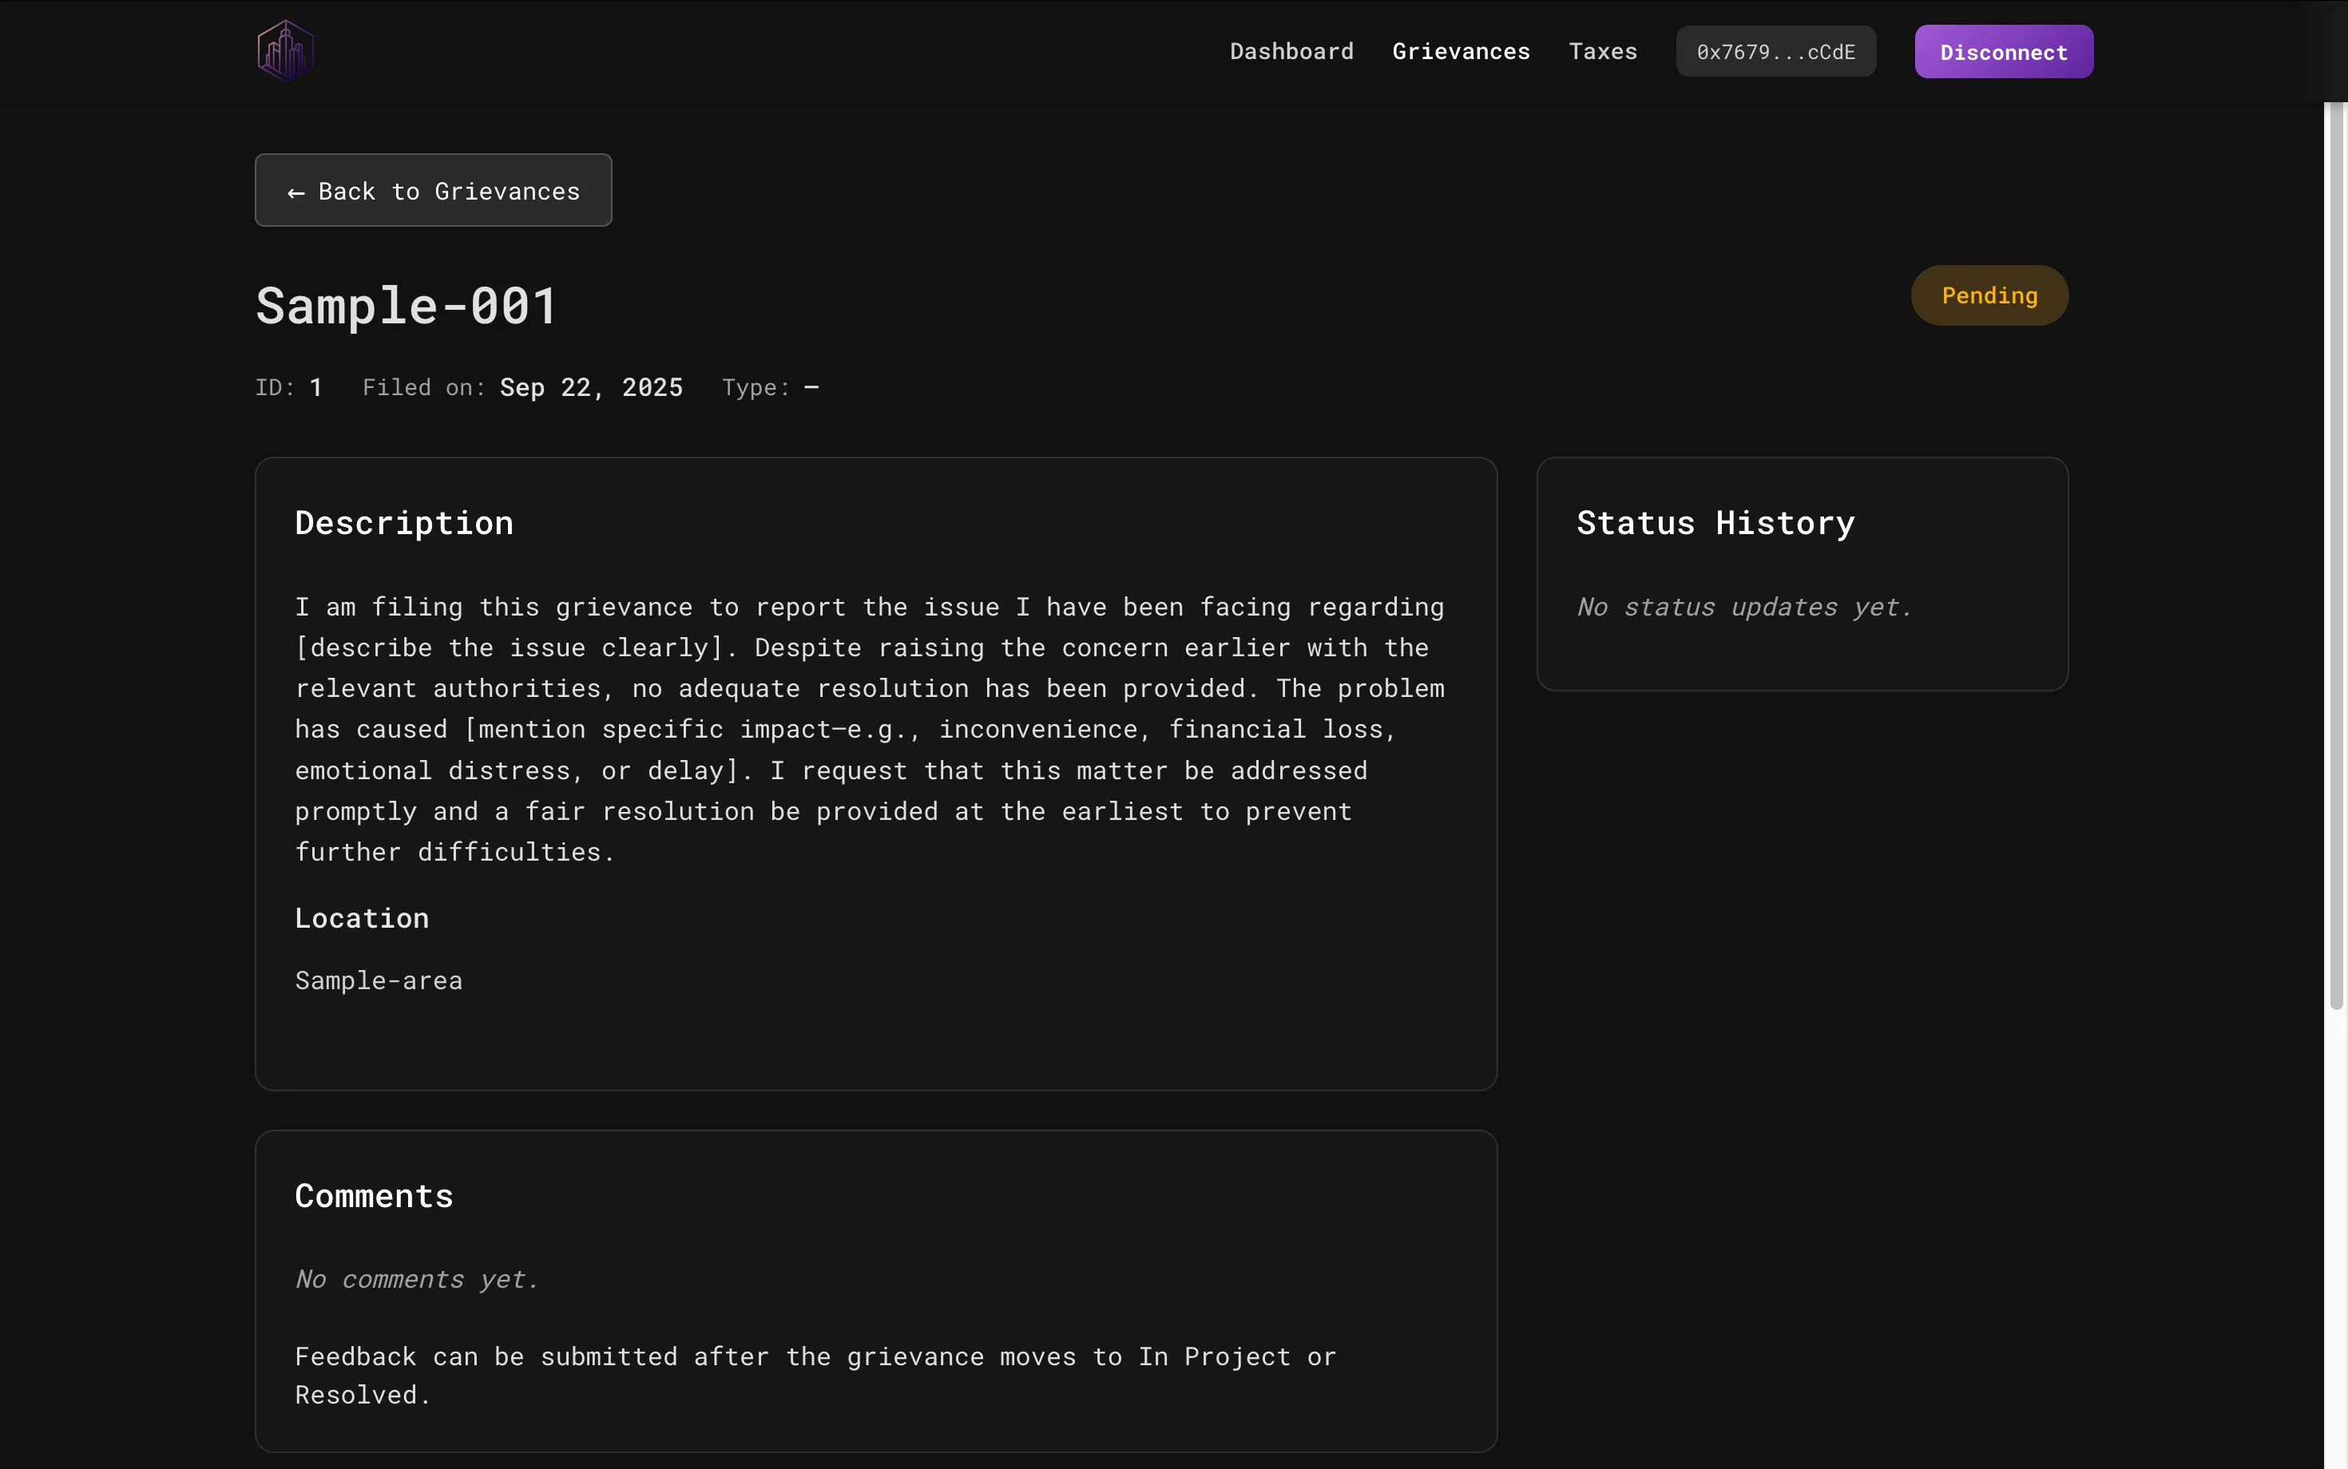Open the Dashboard nav item

pos(1291,51)
